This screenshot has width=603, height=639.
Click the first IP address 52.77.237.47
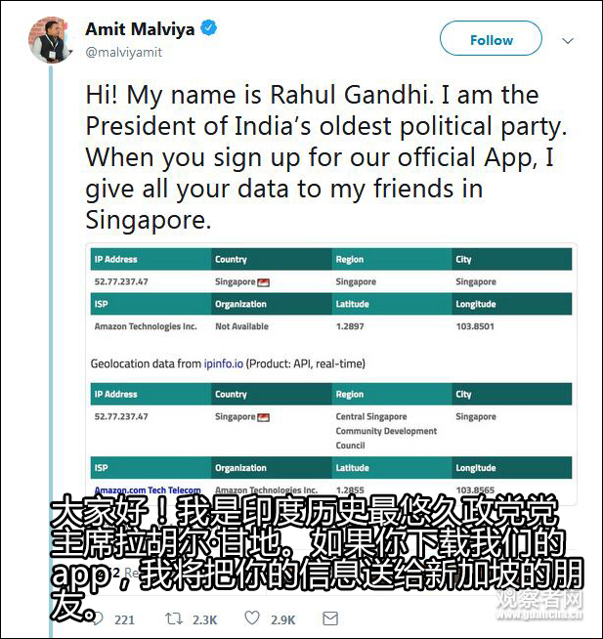(121, 282)
